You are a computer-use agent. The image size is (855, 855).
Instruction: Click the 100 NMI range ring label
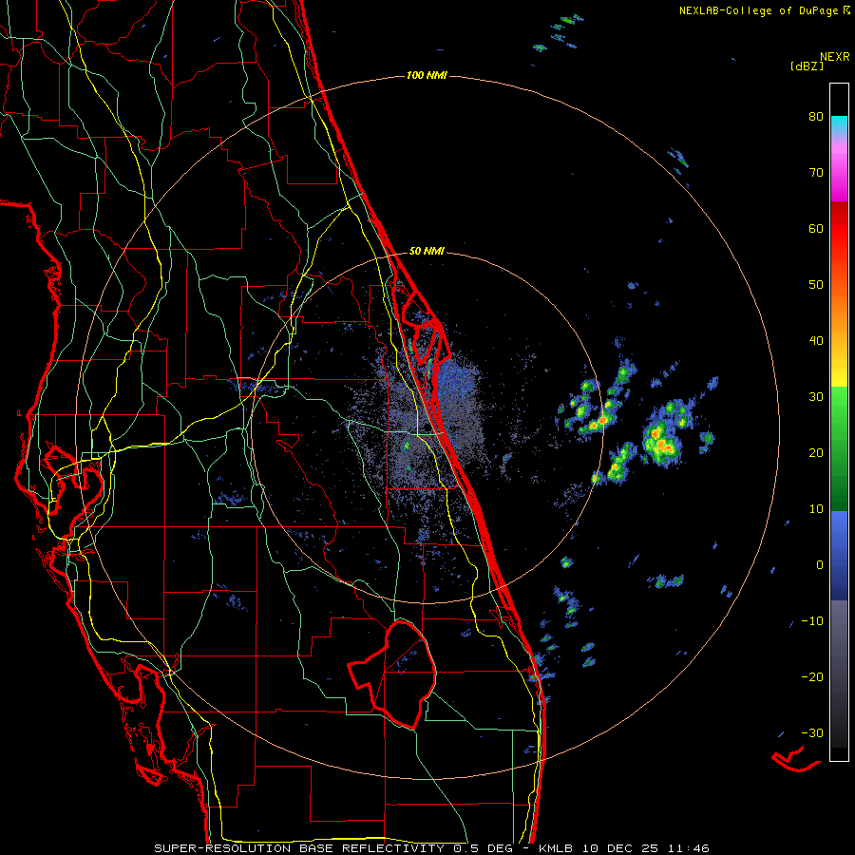(x=427, y=75)
